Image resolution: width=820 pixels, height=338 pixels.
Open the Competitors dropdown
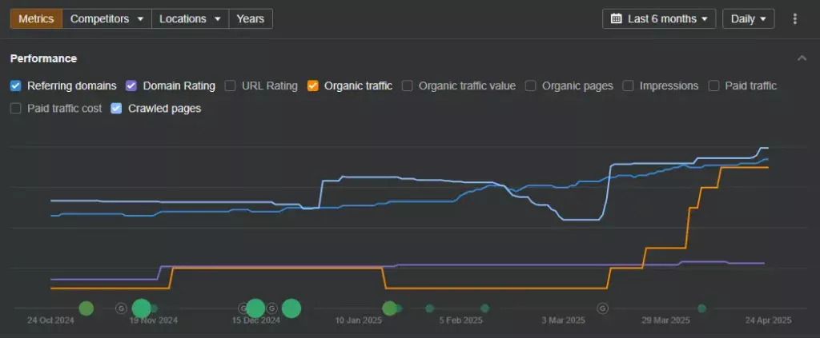click(x=107, y=19)
